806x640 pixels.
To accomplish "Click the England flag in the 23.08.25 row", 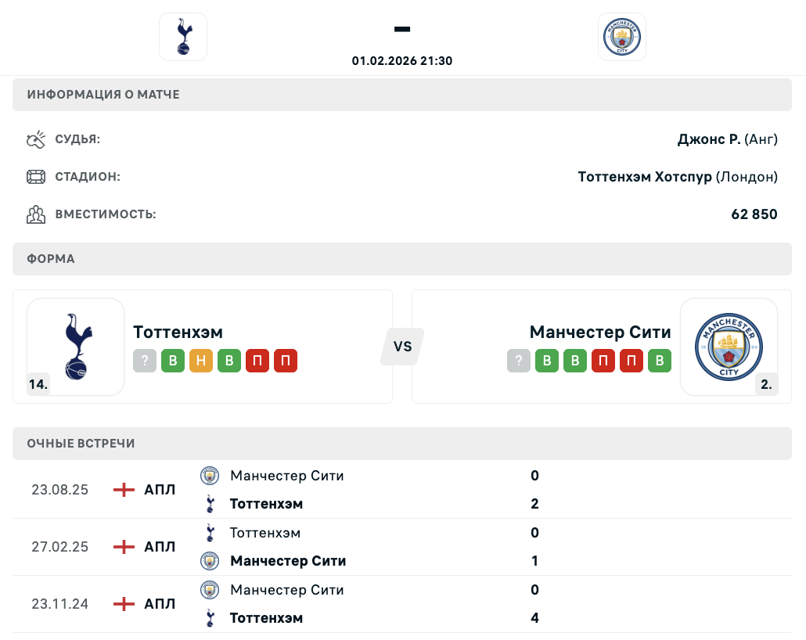I will 124,490.
